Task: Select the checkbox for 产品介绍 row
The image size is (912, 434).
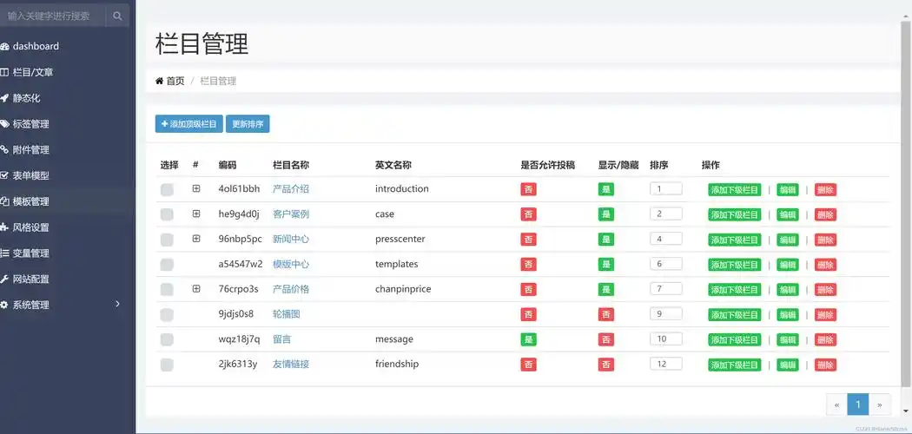Action: click(167, 189)
